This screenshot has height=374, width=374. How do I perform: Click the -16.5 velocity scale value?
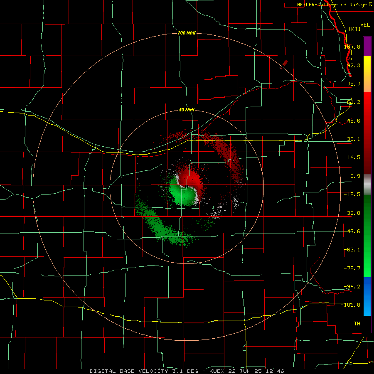[x=352, y=194]
